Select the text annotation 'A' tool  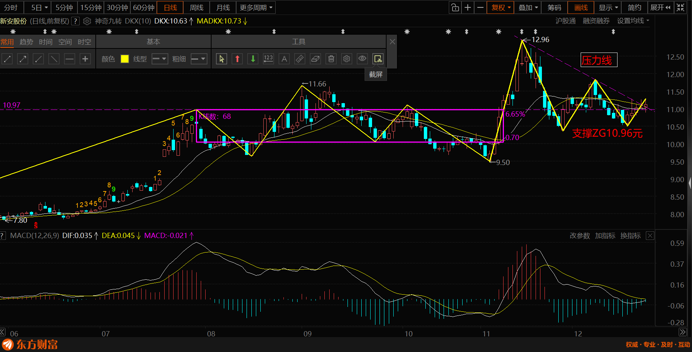[284, 59]
